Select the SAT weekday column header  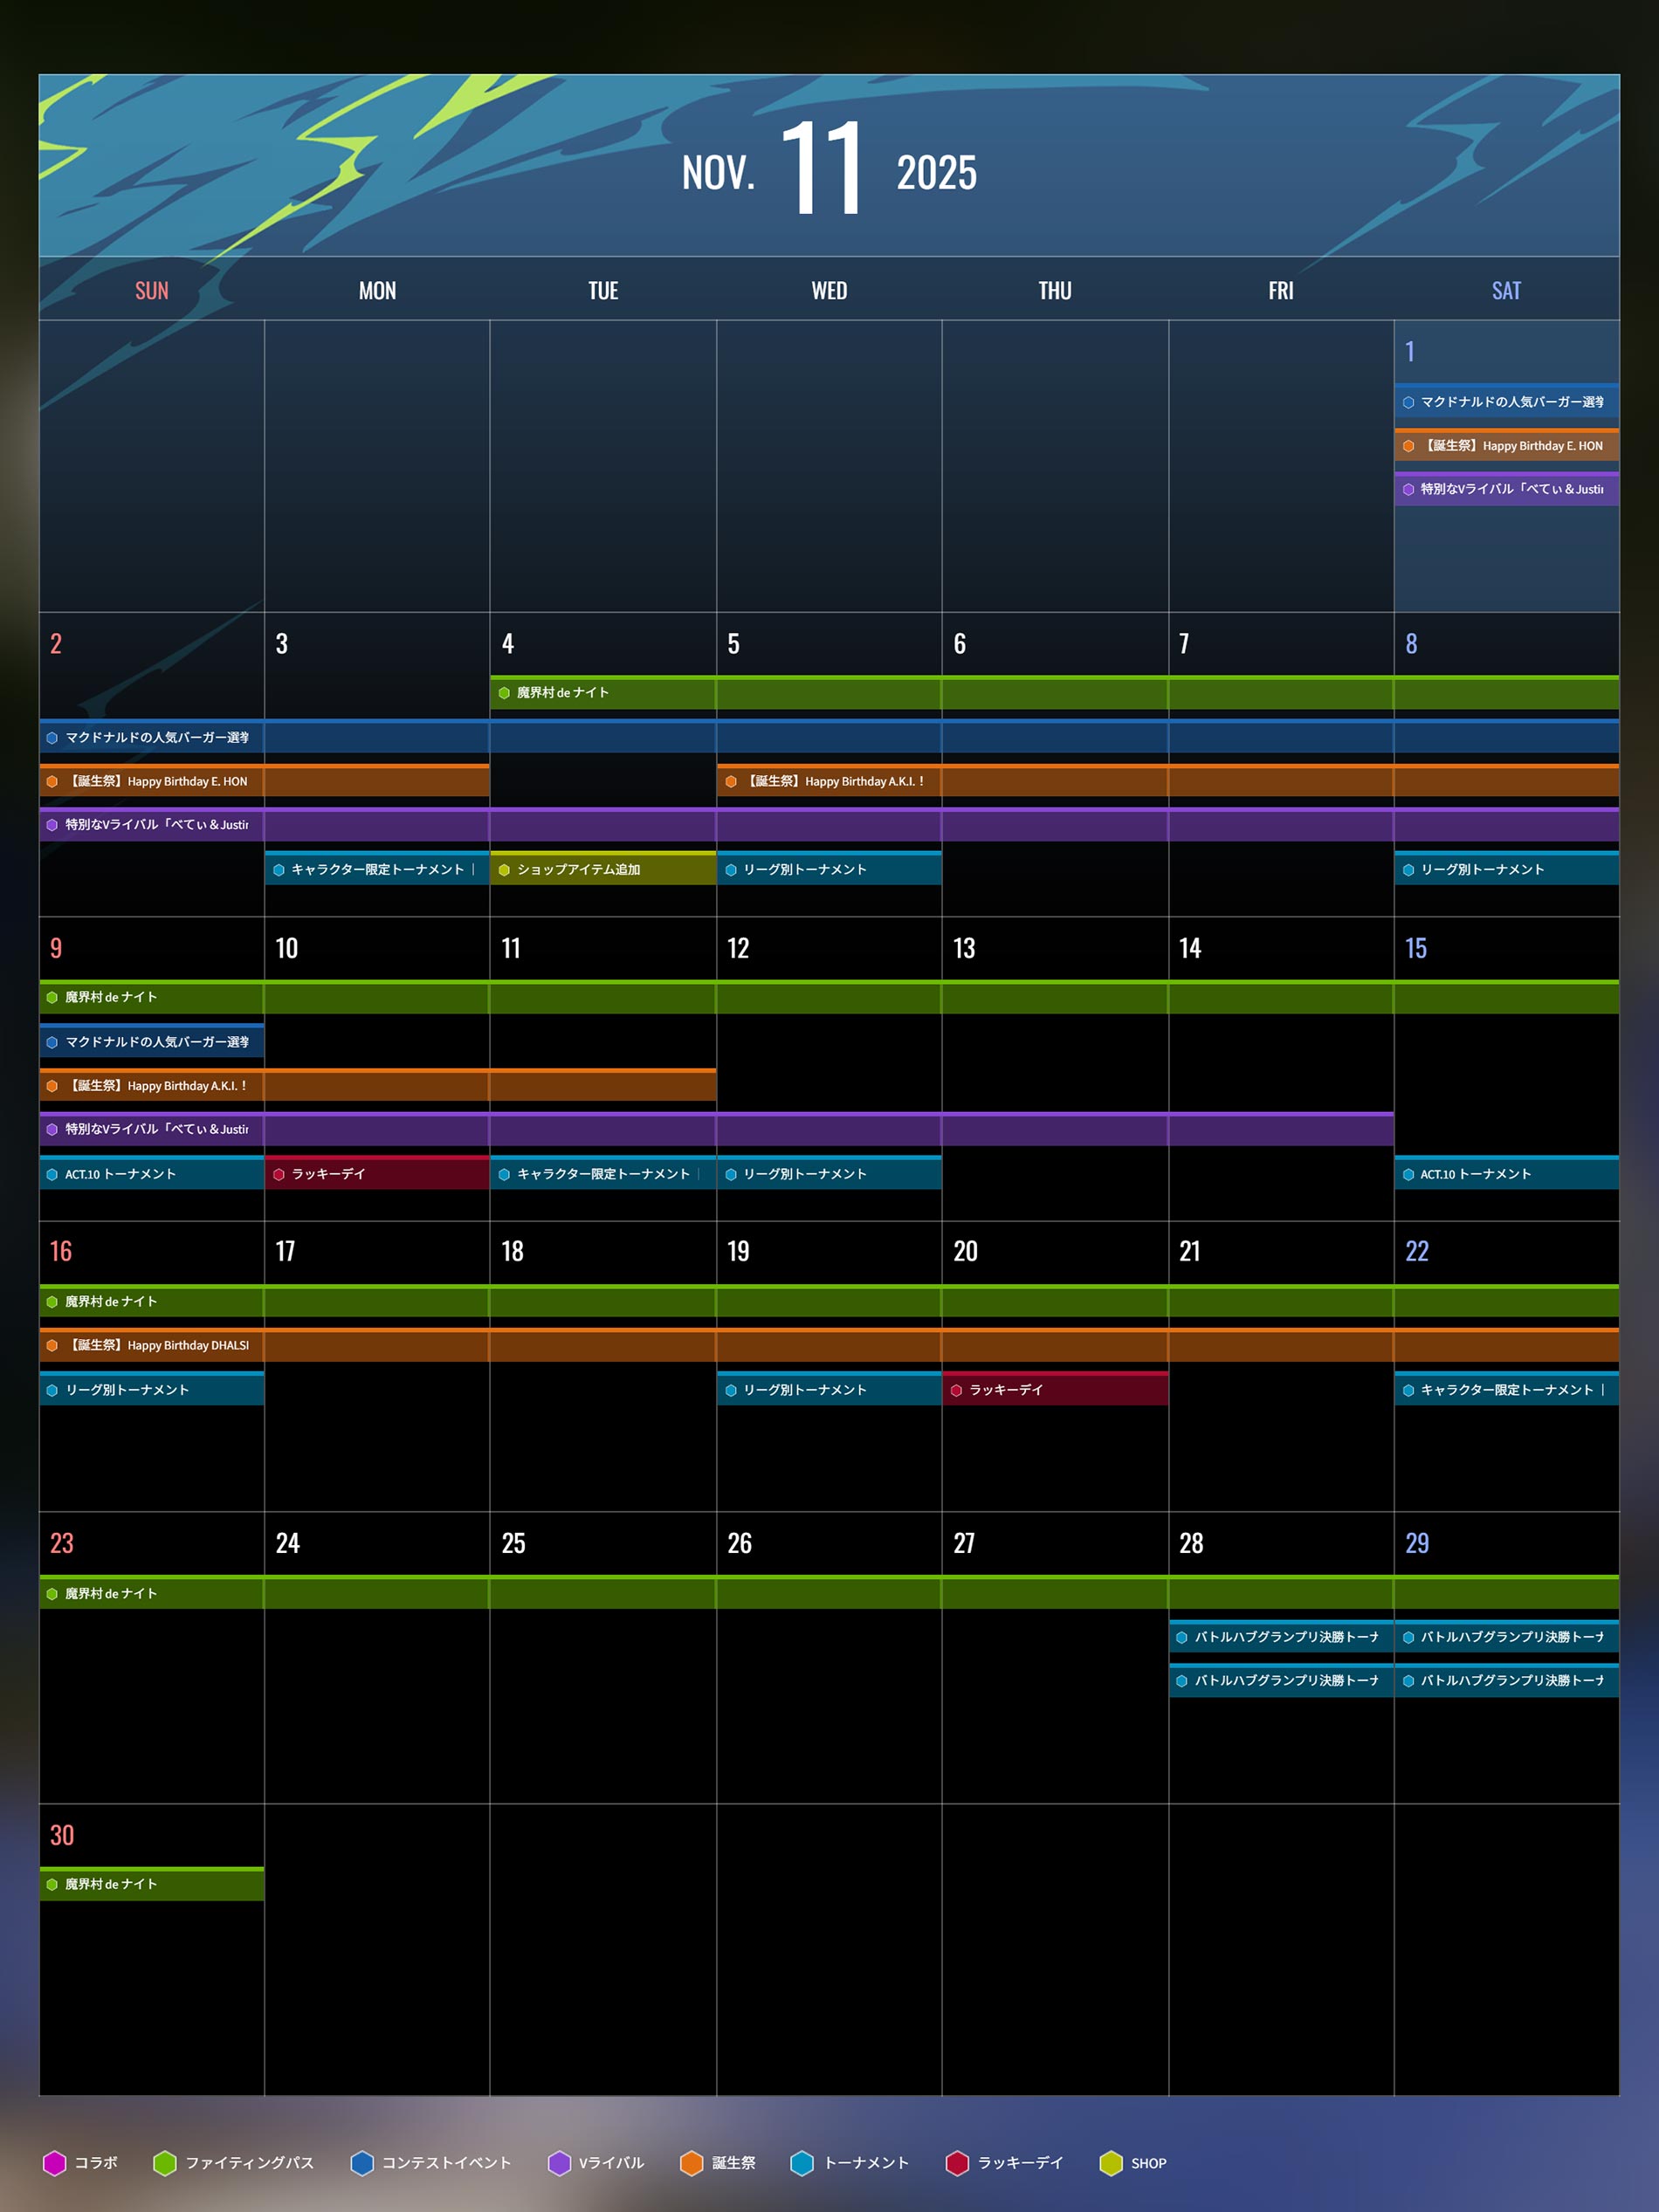(1507, 290)
